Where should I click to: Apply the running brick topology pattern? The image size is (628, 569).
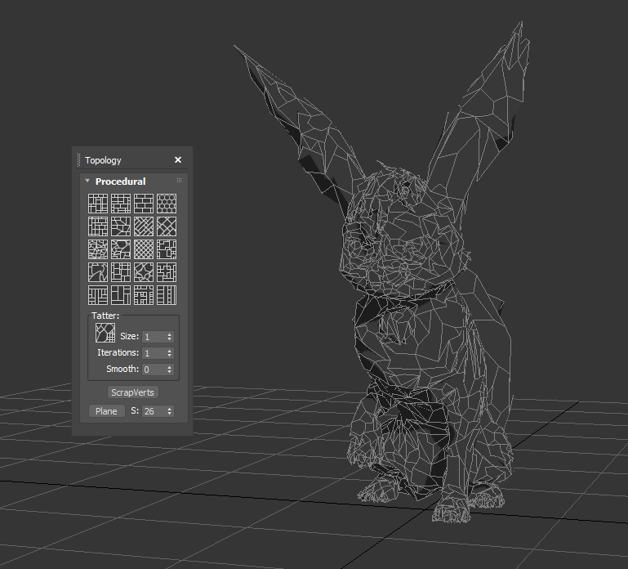pos(144,204)
